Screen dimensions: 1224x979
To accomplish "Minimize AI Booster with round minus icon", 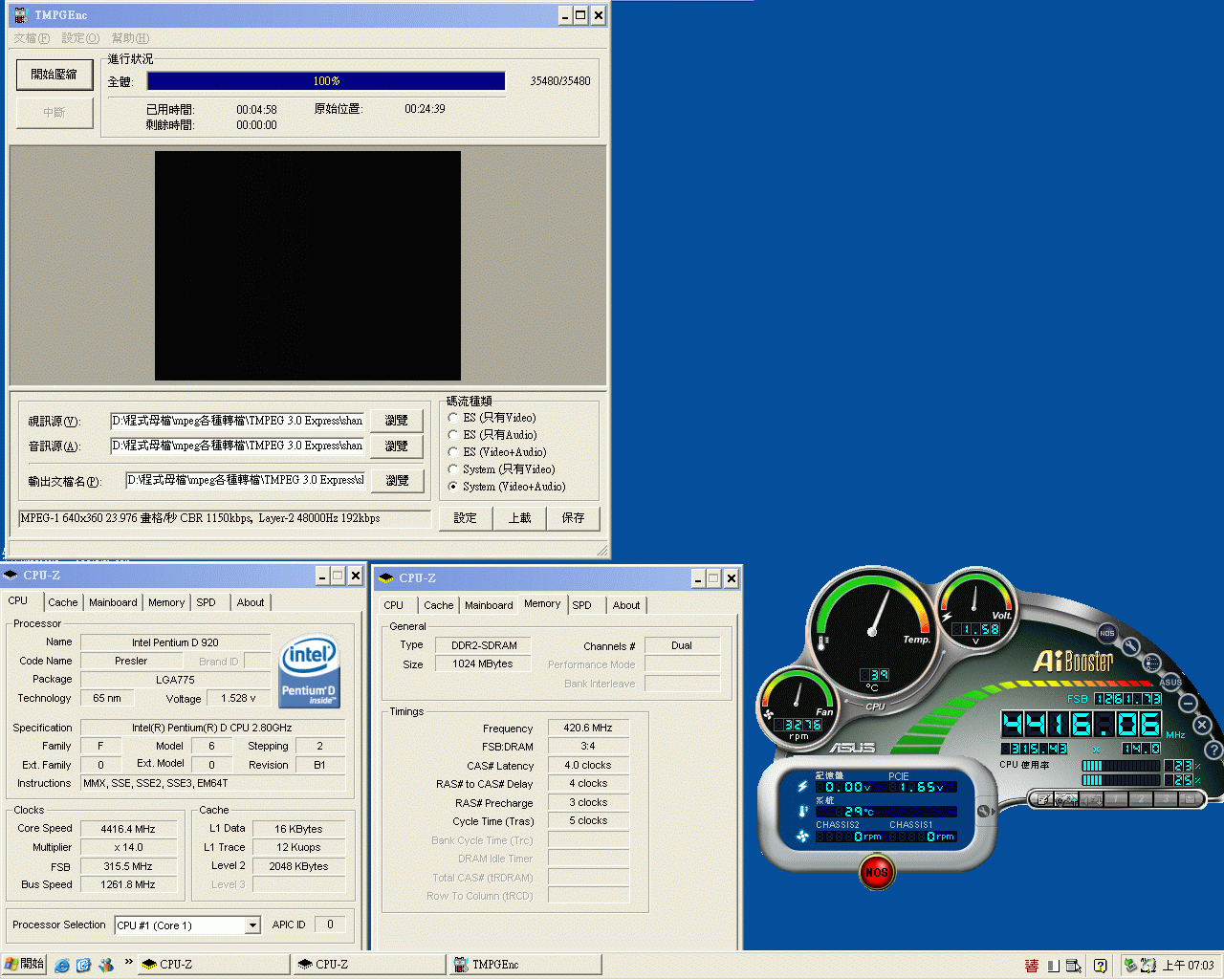I will click(x=1188, y=704).
